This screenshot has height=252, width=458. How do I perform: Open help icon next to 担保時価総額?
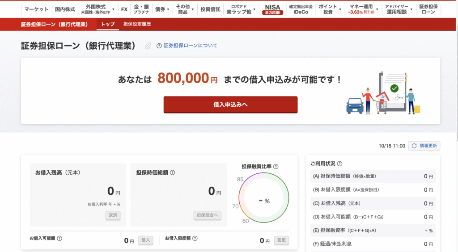173,172
